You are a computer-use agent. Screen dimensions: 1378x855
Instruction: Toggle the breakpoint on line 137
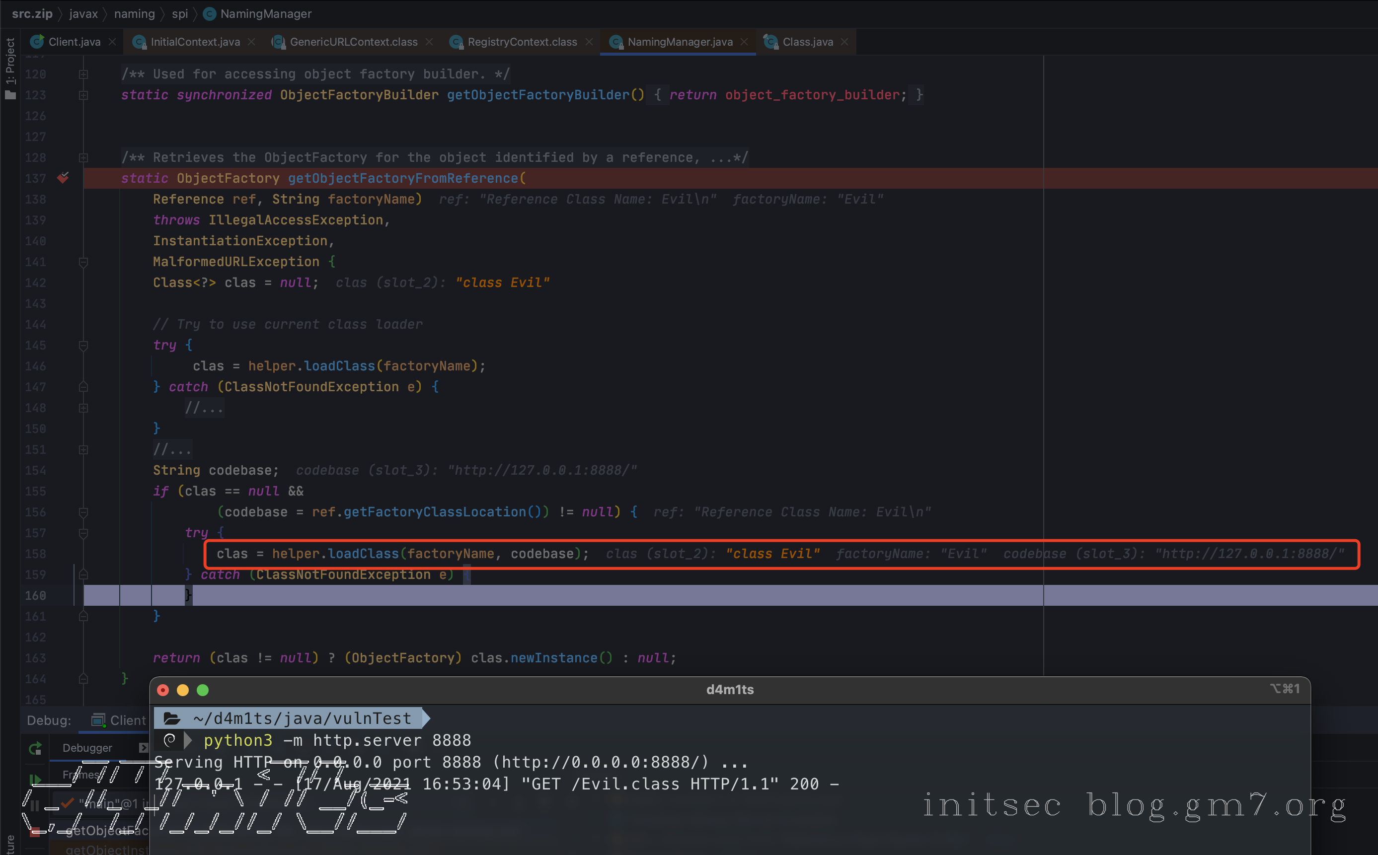pos(63,178)
